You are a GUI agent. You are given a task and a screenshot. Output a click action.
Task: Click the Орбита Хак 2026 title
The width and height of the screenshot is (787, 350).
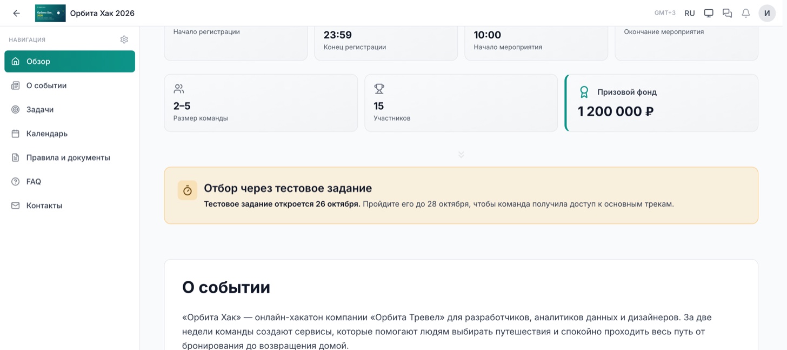pyautogui.click(x=102, y=13)
